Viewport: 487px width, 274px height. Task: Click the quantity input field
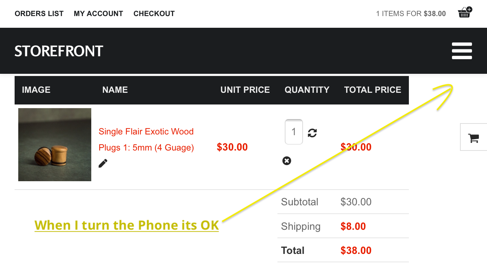coord(294,132)
